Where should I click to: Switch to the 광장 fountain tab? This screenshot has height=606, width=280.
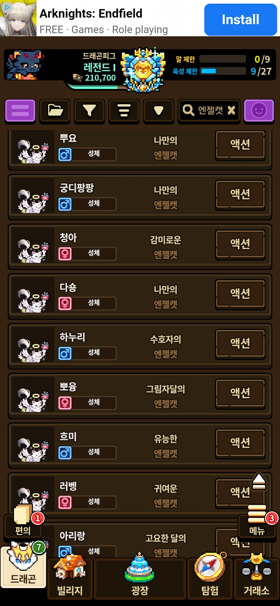(140, 576)
